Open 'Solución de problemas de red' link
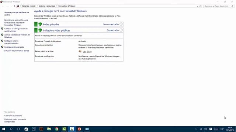The width and height of the screenshot is (236, 132). [x=17, y=51]
